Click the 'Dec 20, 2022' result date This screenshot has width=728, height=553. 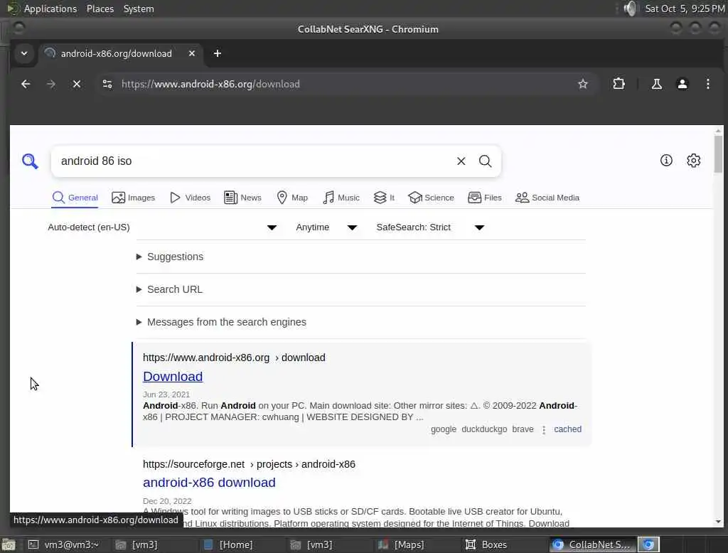pos(167,501)
